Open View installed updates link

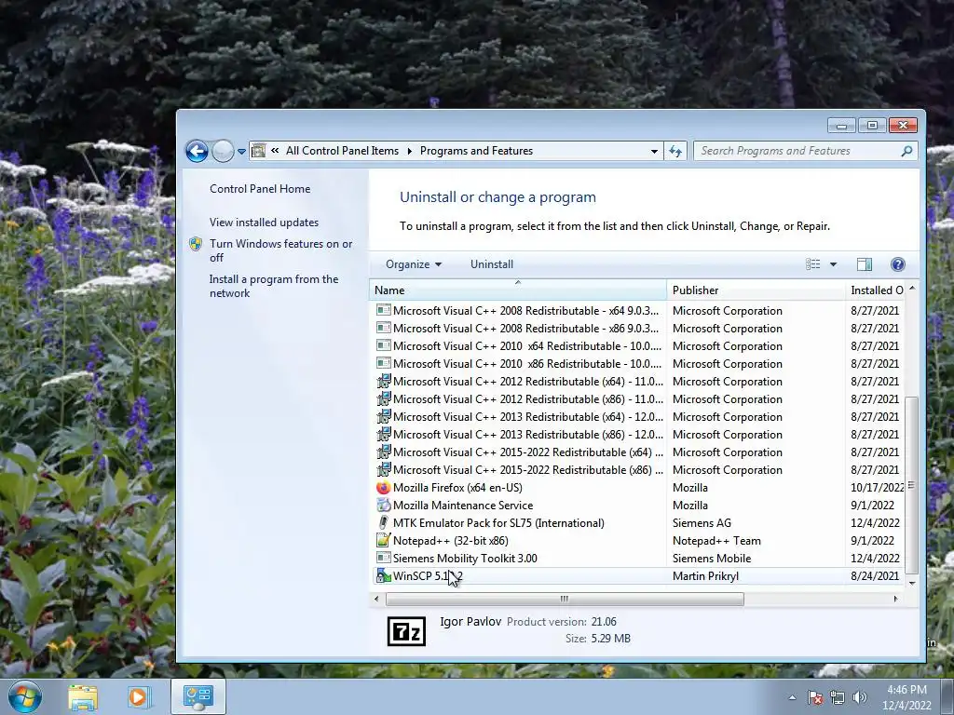point(264,222)
